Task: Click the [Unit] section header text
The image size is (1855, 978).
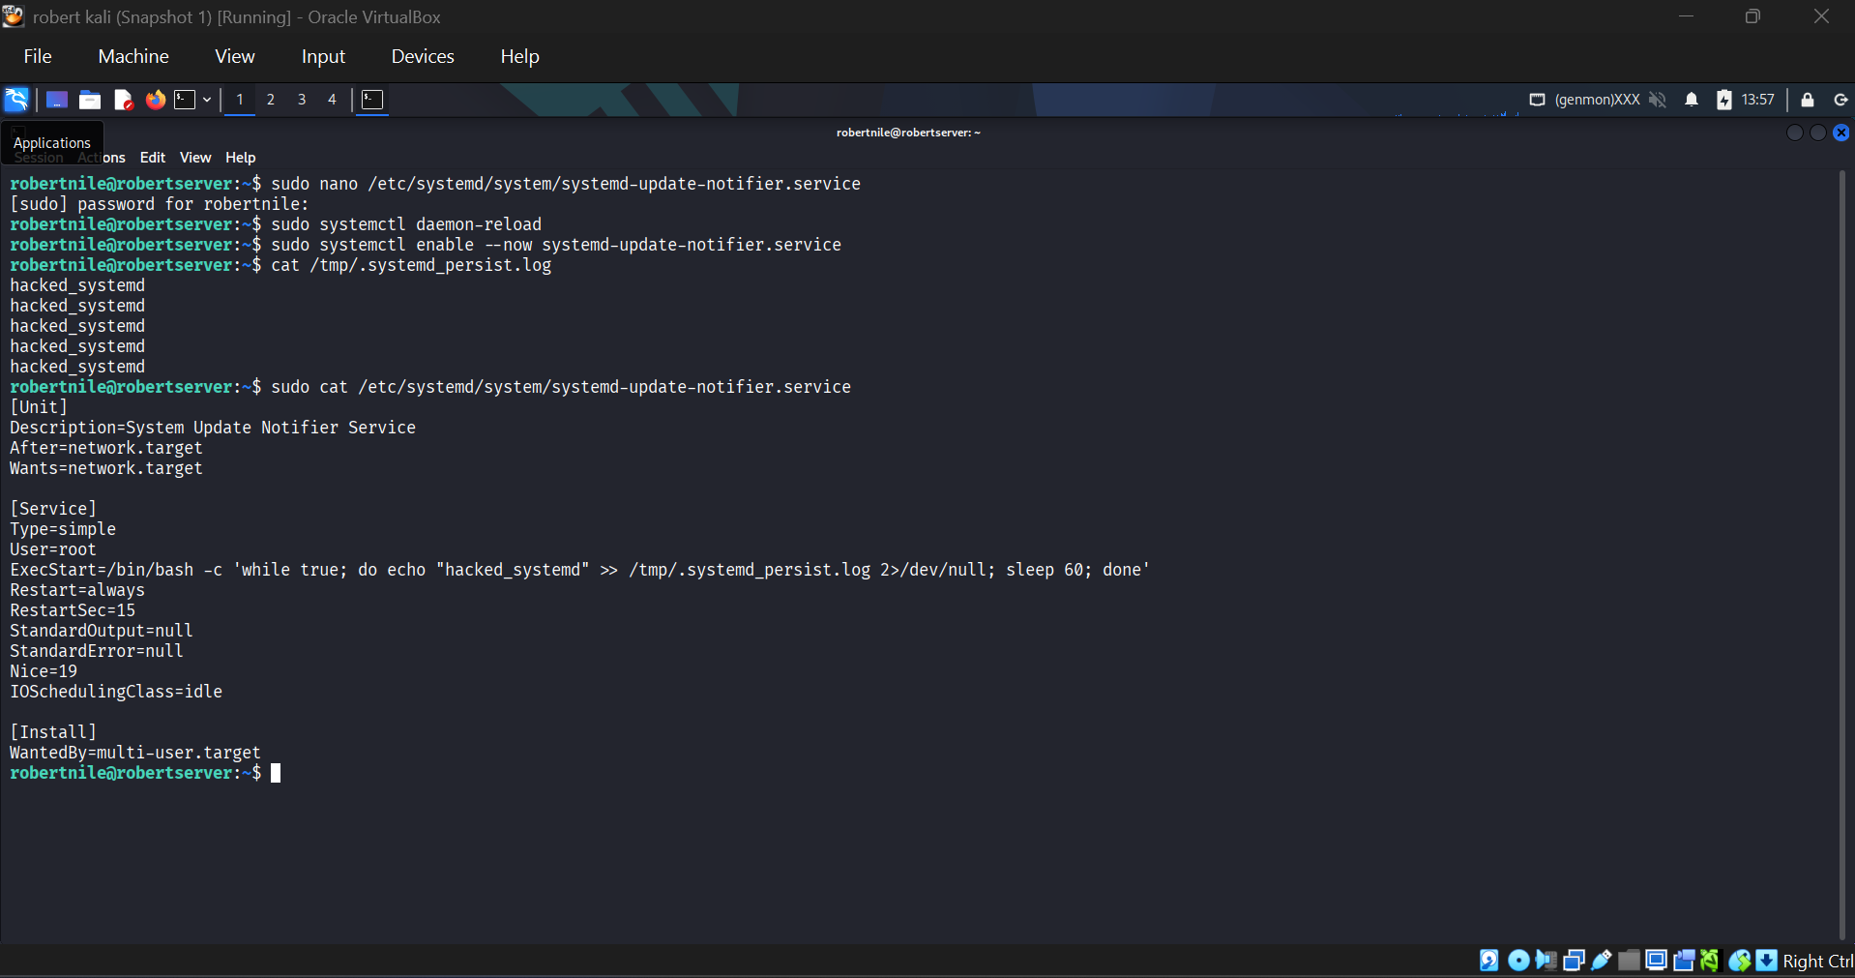Action: [x=39, y=407]
